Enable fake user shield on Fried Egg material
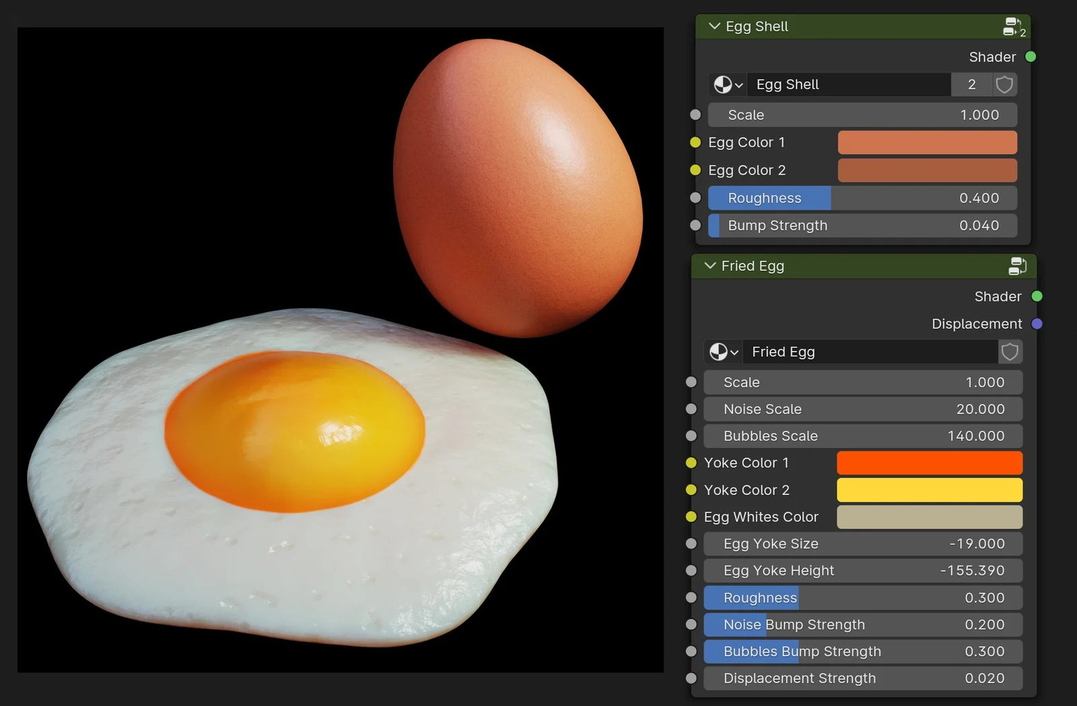1077x706 pixels. pos(1010,351)
